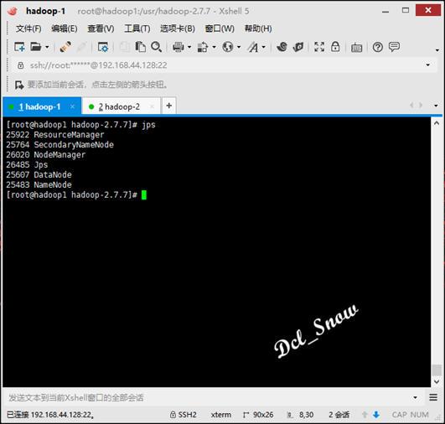Click the ResourceManager line in terminal
The height and width of the screenshot is (424, 445).
[x=55, y=135]
